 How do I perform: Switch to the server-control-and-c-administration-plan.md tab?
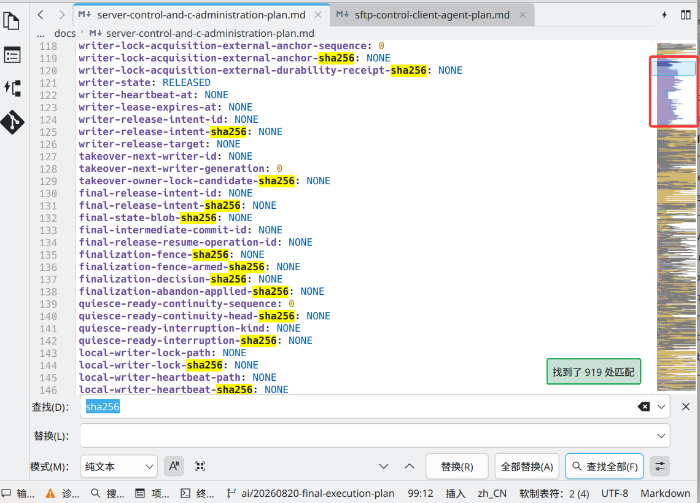pyautogui.click(x=201, y=15)
